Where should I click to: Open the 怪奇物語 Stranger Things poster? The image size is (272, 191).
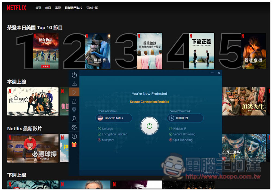tap(46, 51)
